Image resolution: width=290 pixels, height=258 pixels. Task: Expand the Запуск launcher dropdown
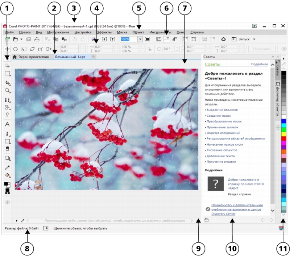[254, 39]
